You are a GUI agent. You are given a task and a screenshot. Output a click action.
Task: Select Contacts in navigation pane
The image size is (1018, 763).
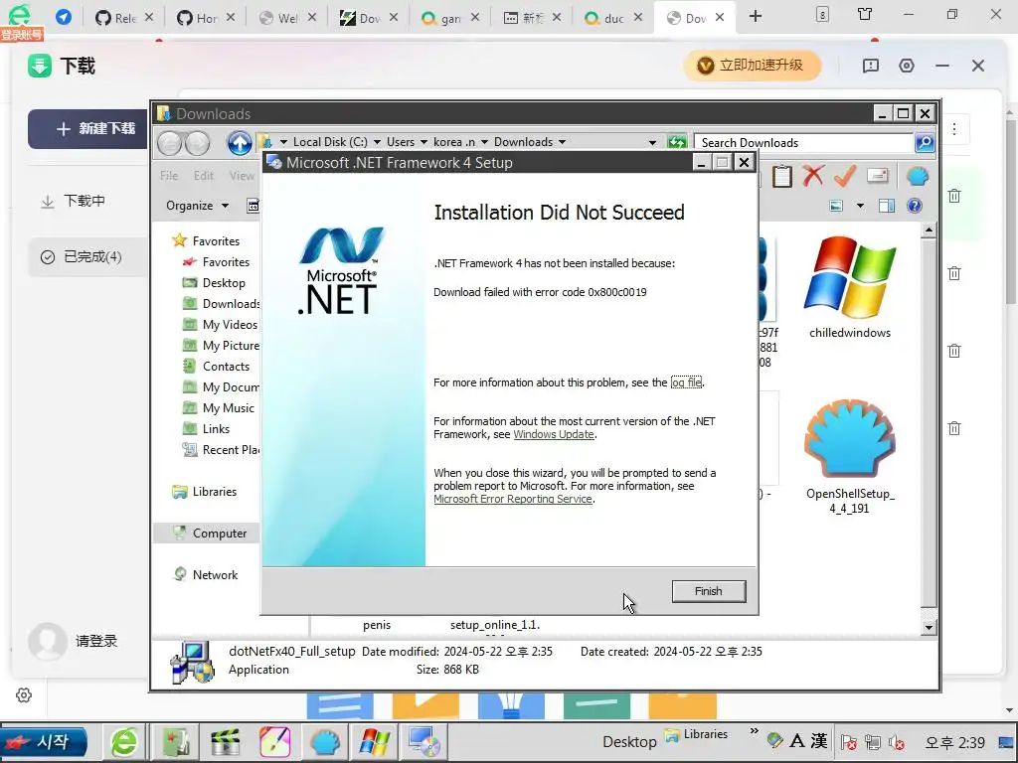[226, 367]
